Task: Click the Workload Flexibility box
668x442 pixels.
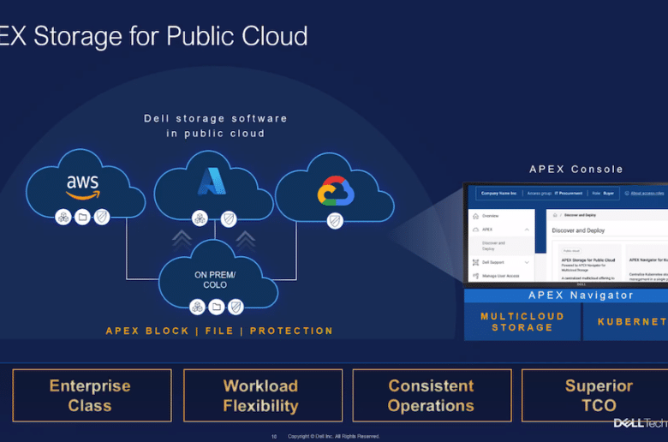Action: [x=263, y=396]
